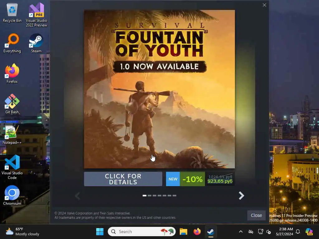Click the NEW badge beside discount
The width and height of the screenshot is (319, 239).
click(x=173, y=179)
